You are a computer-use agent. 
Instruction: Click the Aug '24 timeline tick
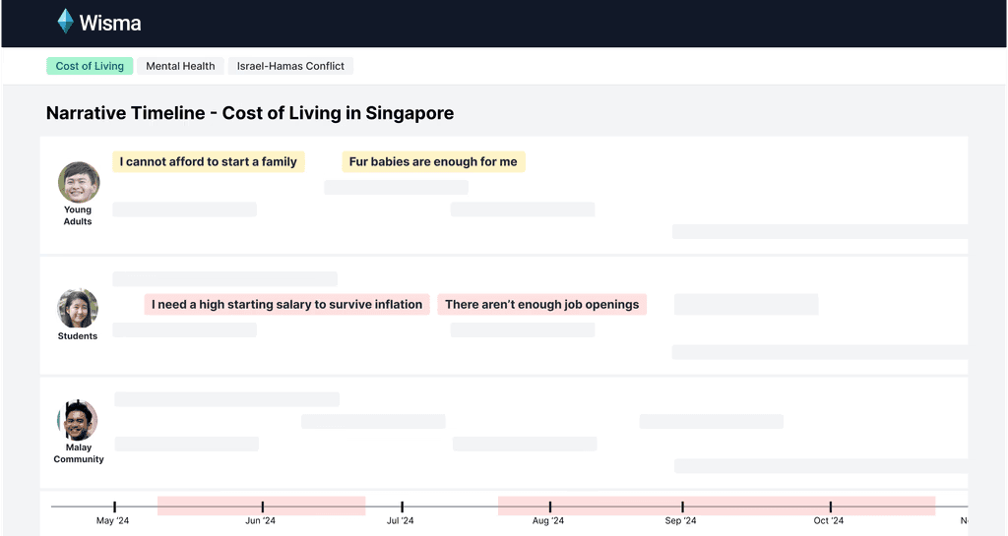coord(549,507)
